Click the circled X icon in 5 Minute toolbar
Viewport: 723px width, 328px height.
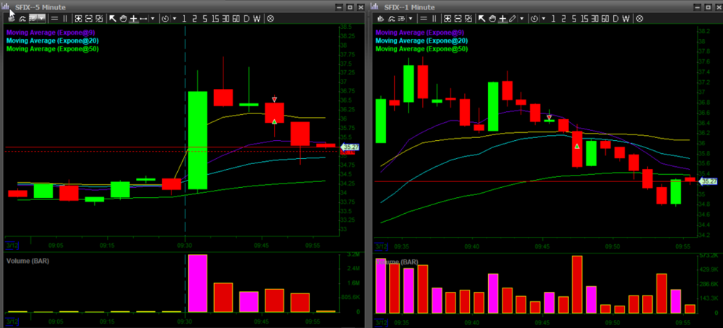(270, 17)
